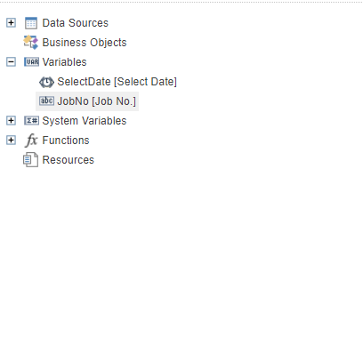
Task: Click the System Variables sigma icon
Action: pos(31,121)
